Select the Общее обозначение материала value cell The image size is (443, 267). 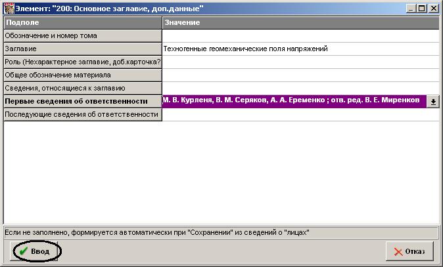[x=300, y=75]
